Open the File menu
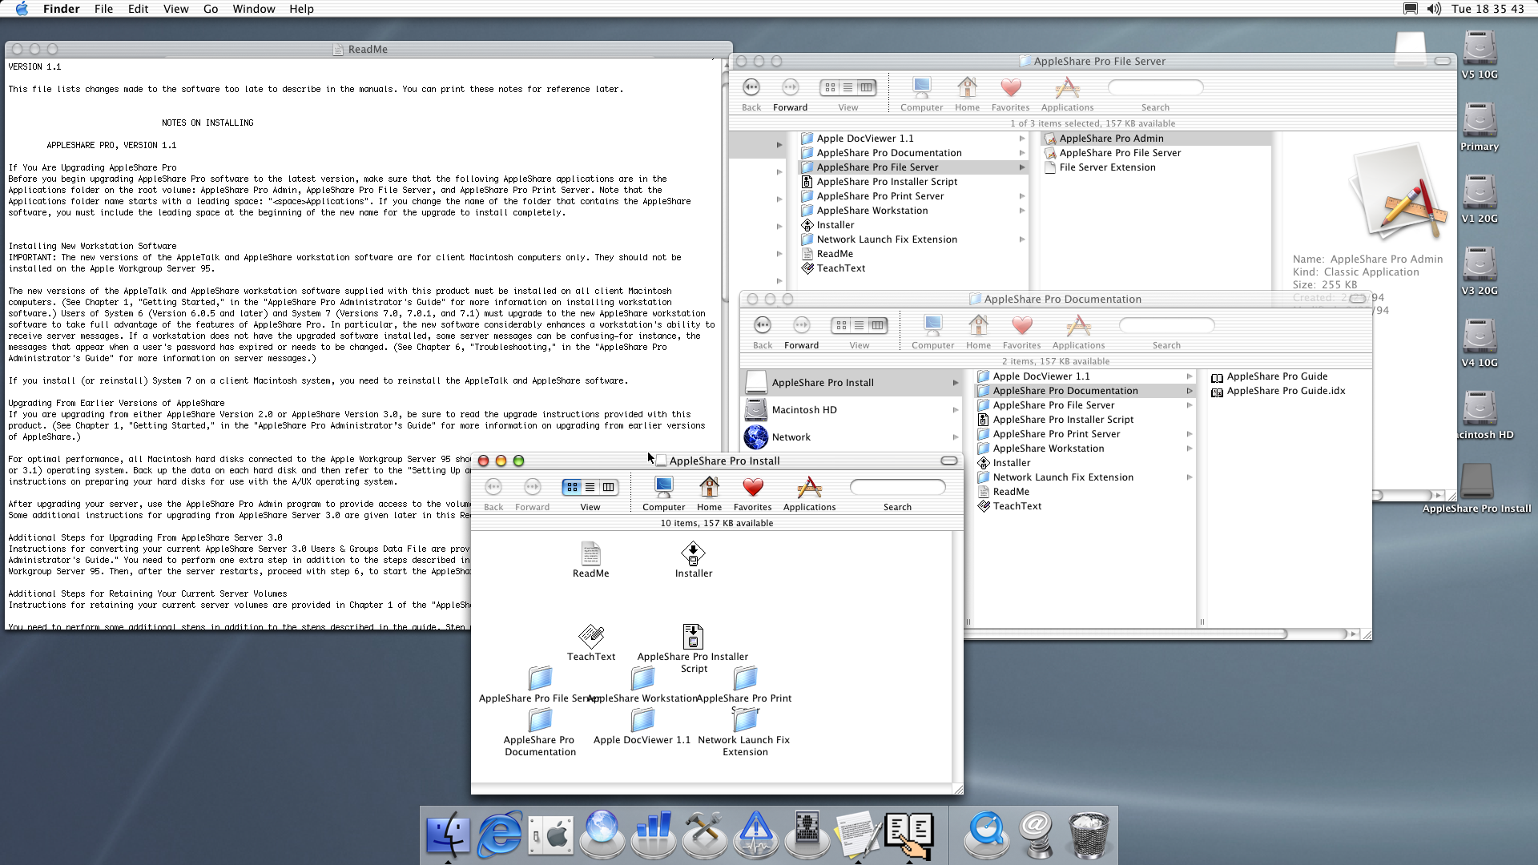 [x=103, y=9]
